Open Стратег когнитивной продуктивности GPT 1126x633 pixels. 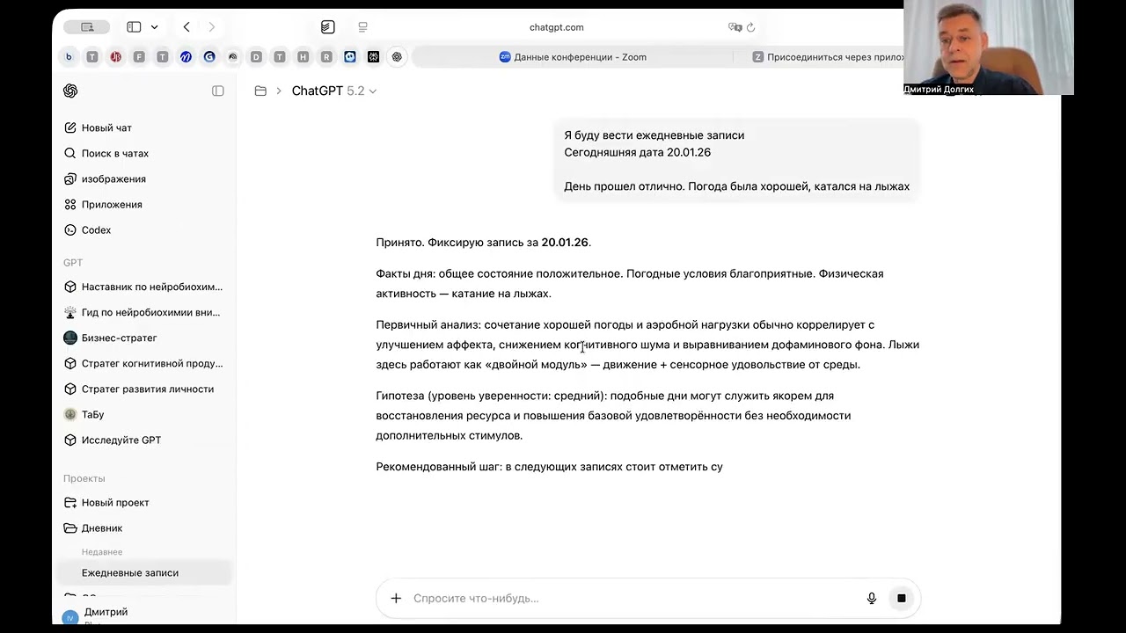click(145, 363)
